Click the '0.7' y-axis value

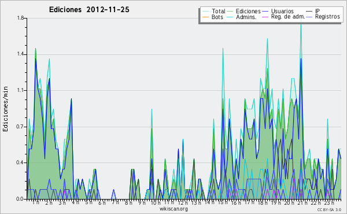tap(20, 127)
